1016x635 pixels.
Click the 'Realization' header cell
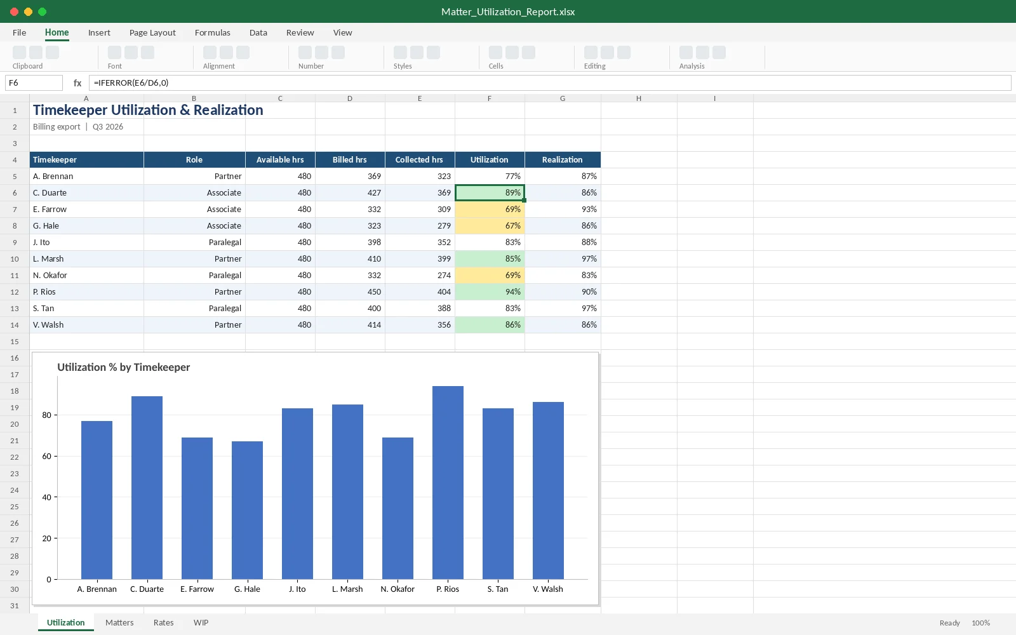563,160
